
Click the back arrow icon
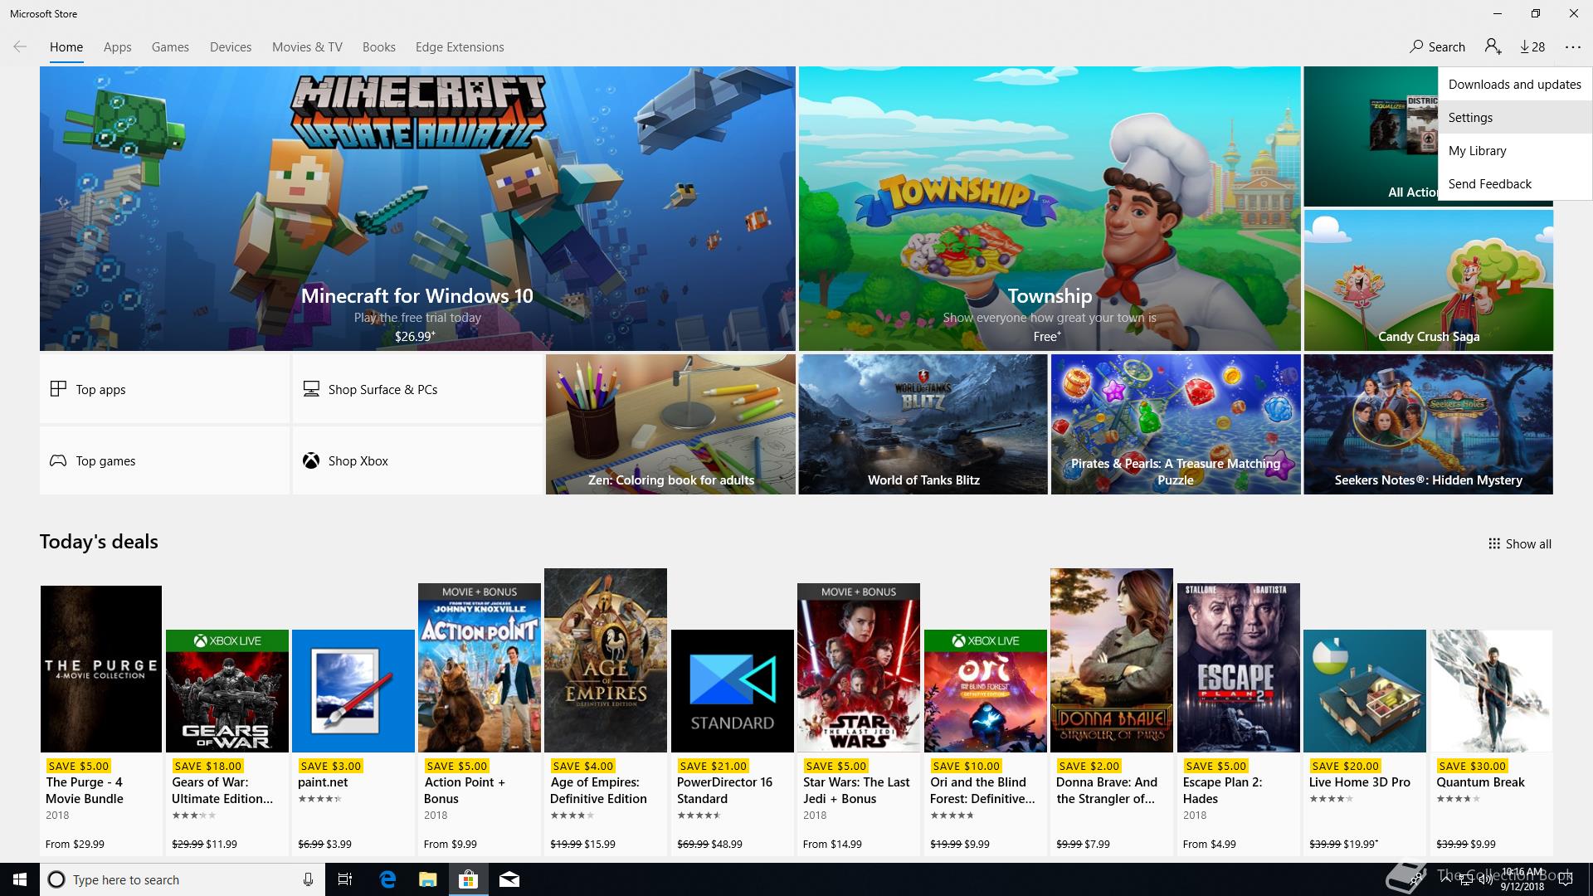pyautogui.click(x=20, y=47)
